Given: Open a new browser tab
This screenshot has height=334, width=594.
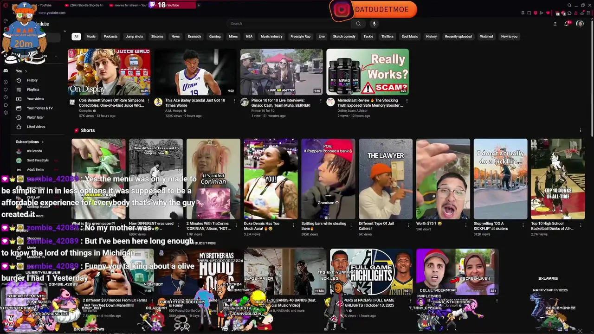Looking at the screenshot, I should (199, 5).
